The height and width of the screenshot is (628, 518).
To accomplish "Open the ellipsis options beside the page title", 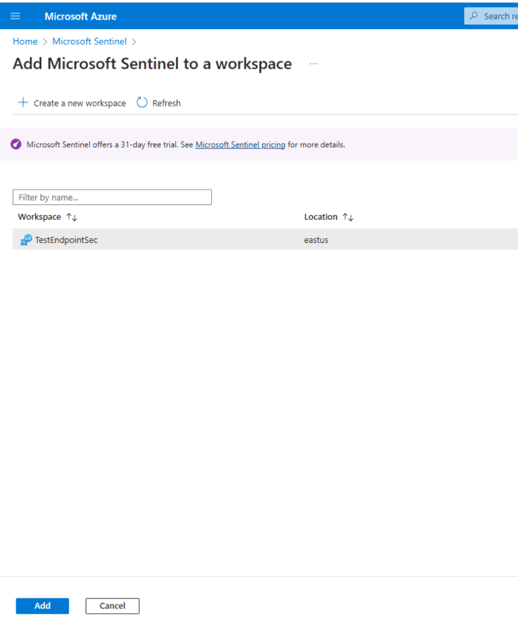I will (313, 63).
